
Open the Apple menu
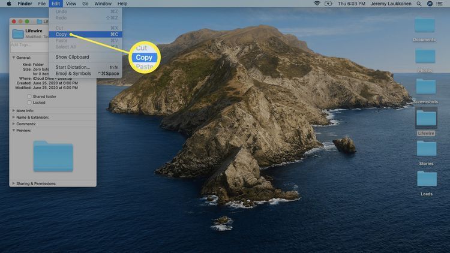tap(7, 4)
